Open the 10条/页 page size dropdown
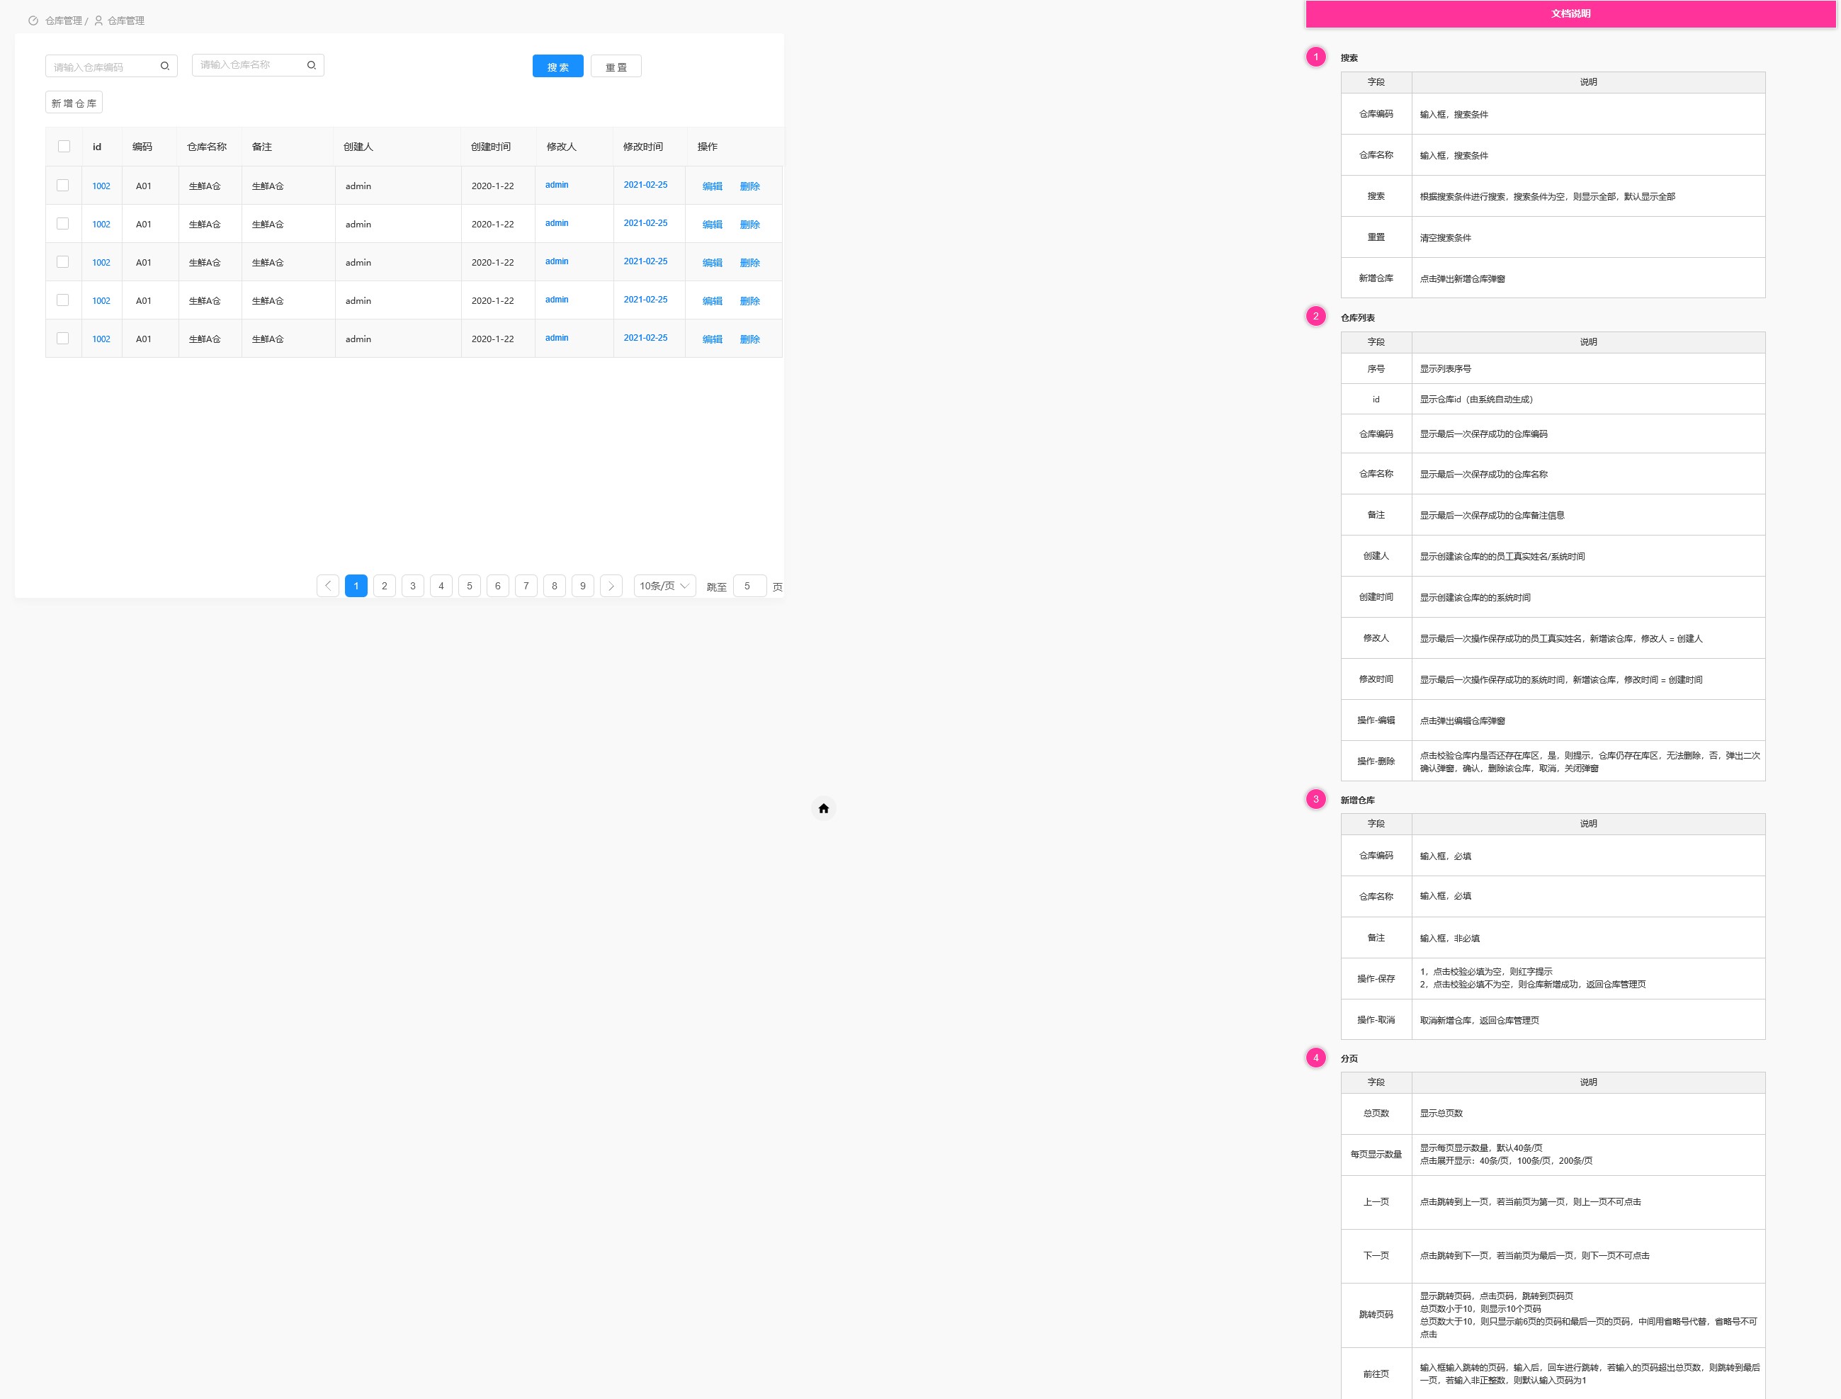1841x1399 pixels. pyautogui.click(x=664, y=585)
